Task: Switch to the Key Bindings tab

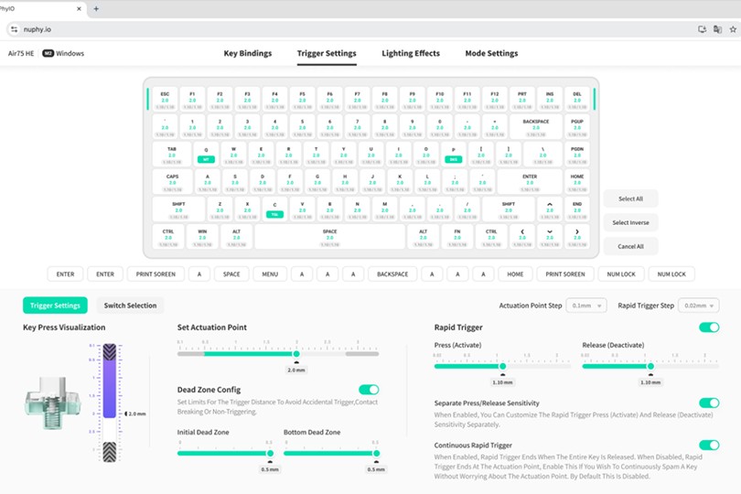Action: 248,54
